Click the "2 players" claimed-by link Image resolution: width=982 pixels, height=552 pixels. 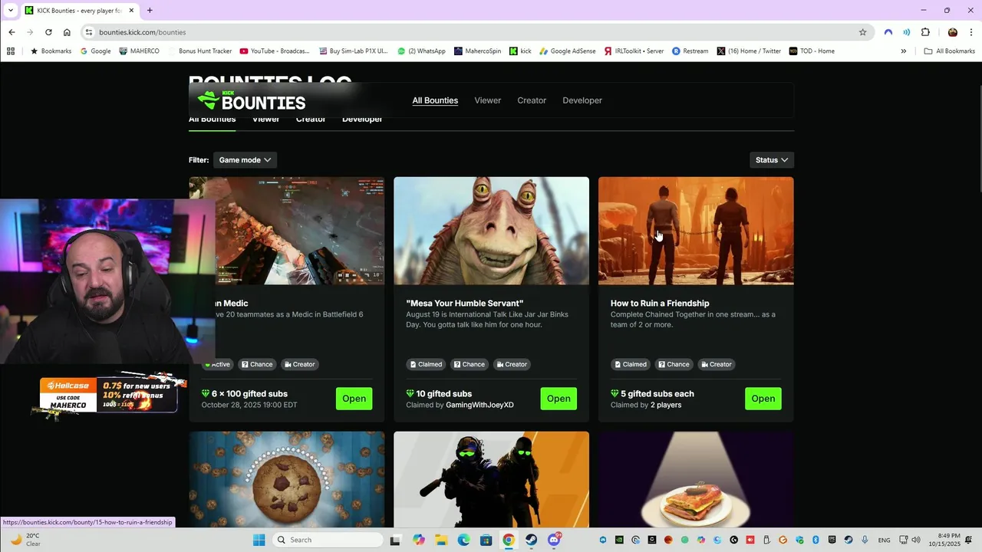(x=666, y=405)
